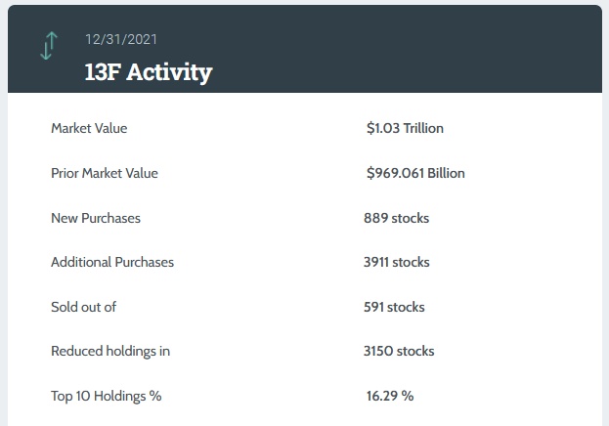This screenshot has width=609, height=426.
Task: Click the Sold out of label
Action: pos(83,307)
